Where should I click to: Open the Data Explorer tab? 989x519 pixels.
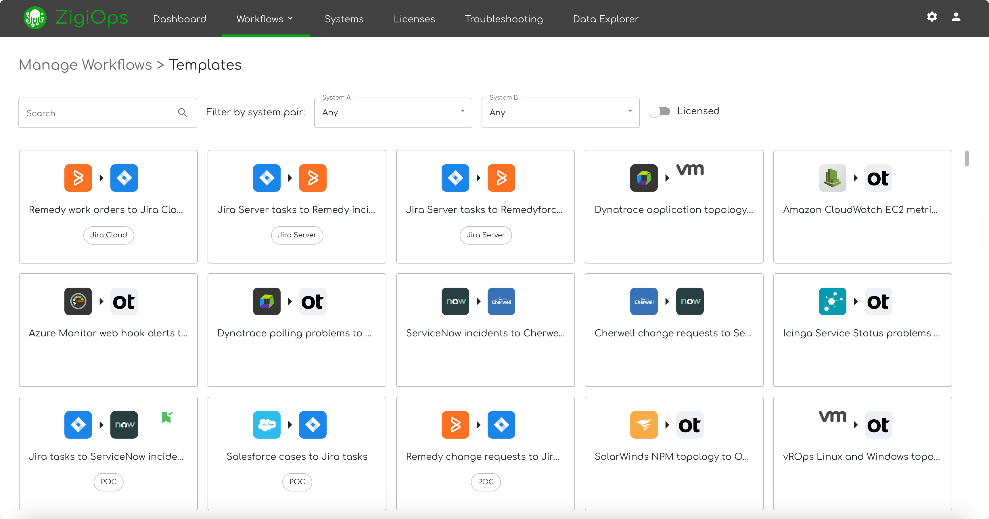[x=605, y=19]
